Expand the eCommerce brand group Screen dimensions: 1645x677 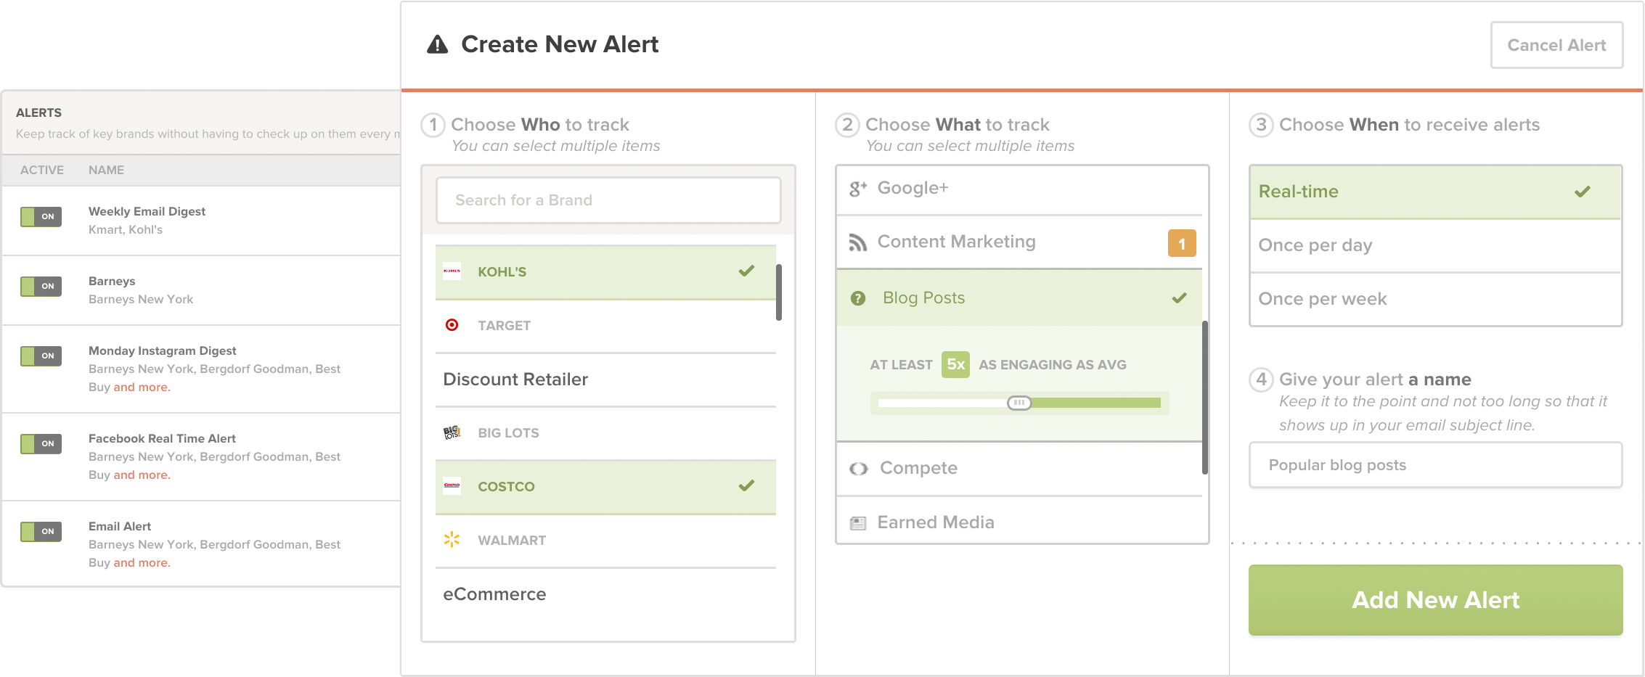605,594
